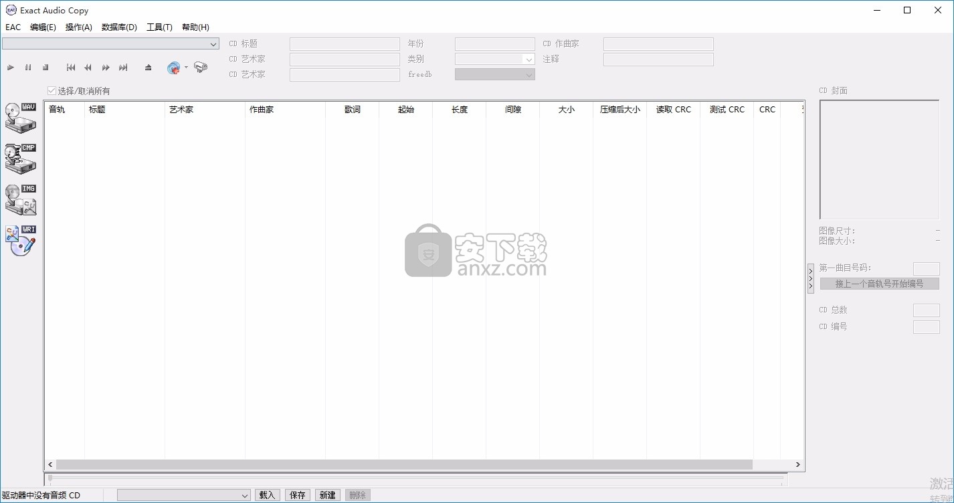Toggle the 选择/取消所有 checkbox

[x=52, y=91]
